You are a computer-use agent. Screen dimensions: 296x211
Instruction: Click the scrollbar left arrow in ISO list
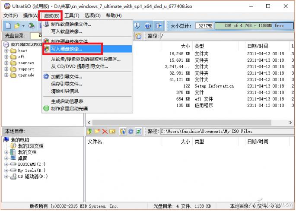pos(89,123)
